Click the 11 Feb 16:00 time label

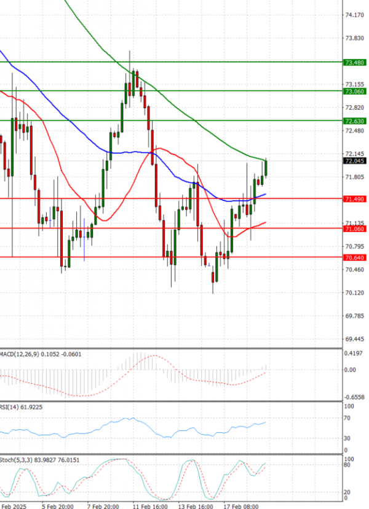click(150, 506)
